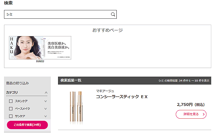Image resolution: width=217 pixels, height=133 pixels.
Task: Enable the ベースメイク category checkbox
Action: [x=11, y=109]
